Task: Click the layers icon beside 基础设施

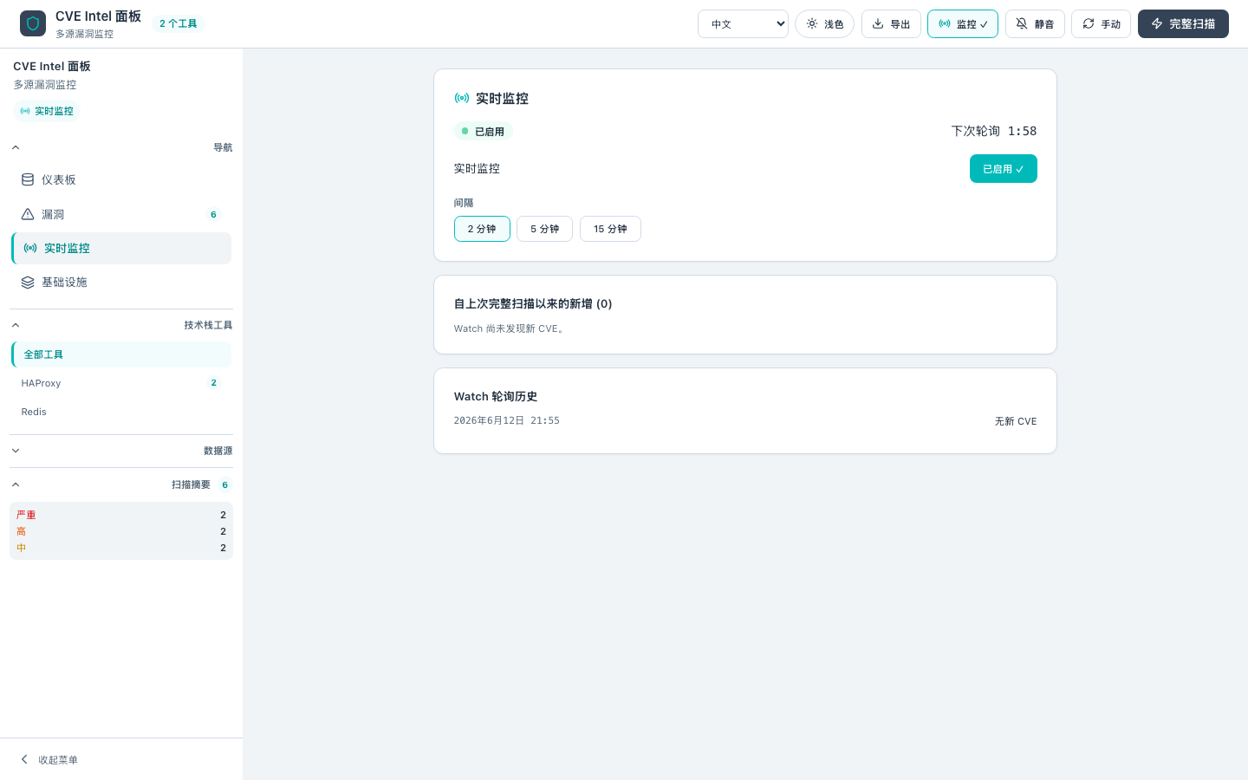Action: click(28, 282)
